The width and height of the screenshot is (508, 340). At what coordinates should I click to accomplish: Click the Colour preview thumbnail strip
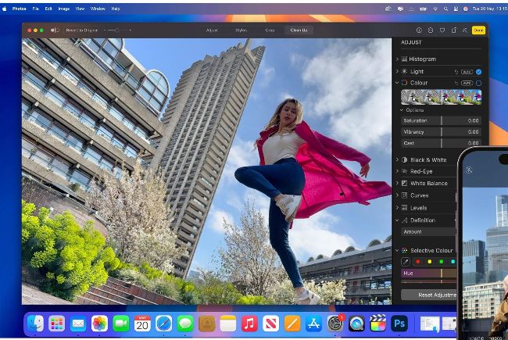[441, 97]
